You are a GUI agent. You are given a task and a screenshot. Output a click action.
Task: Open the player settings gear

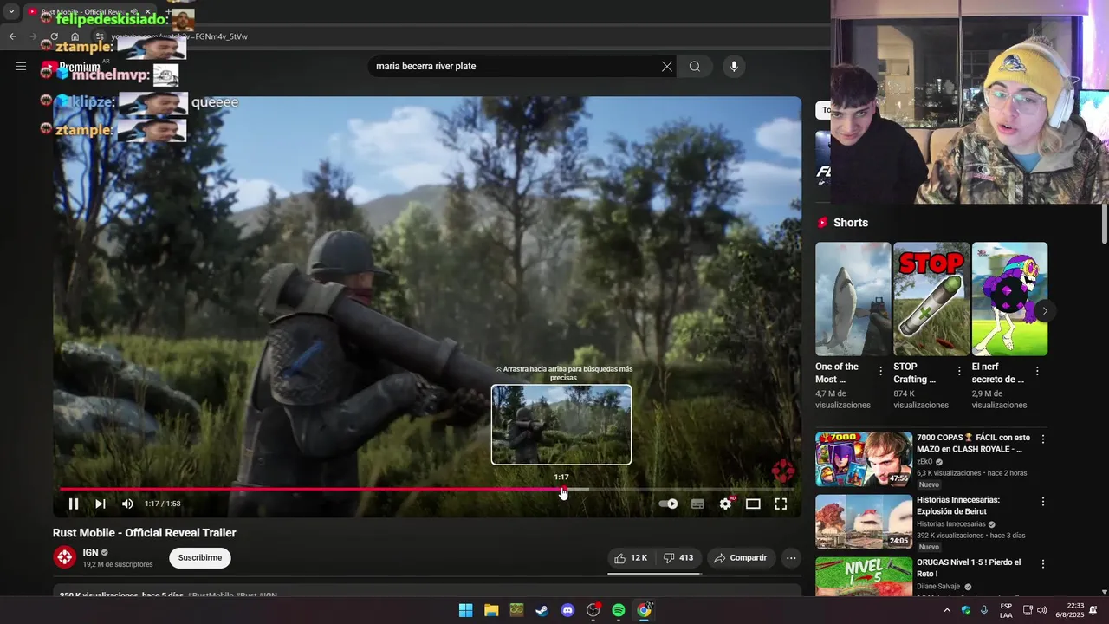[726, 504]
